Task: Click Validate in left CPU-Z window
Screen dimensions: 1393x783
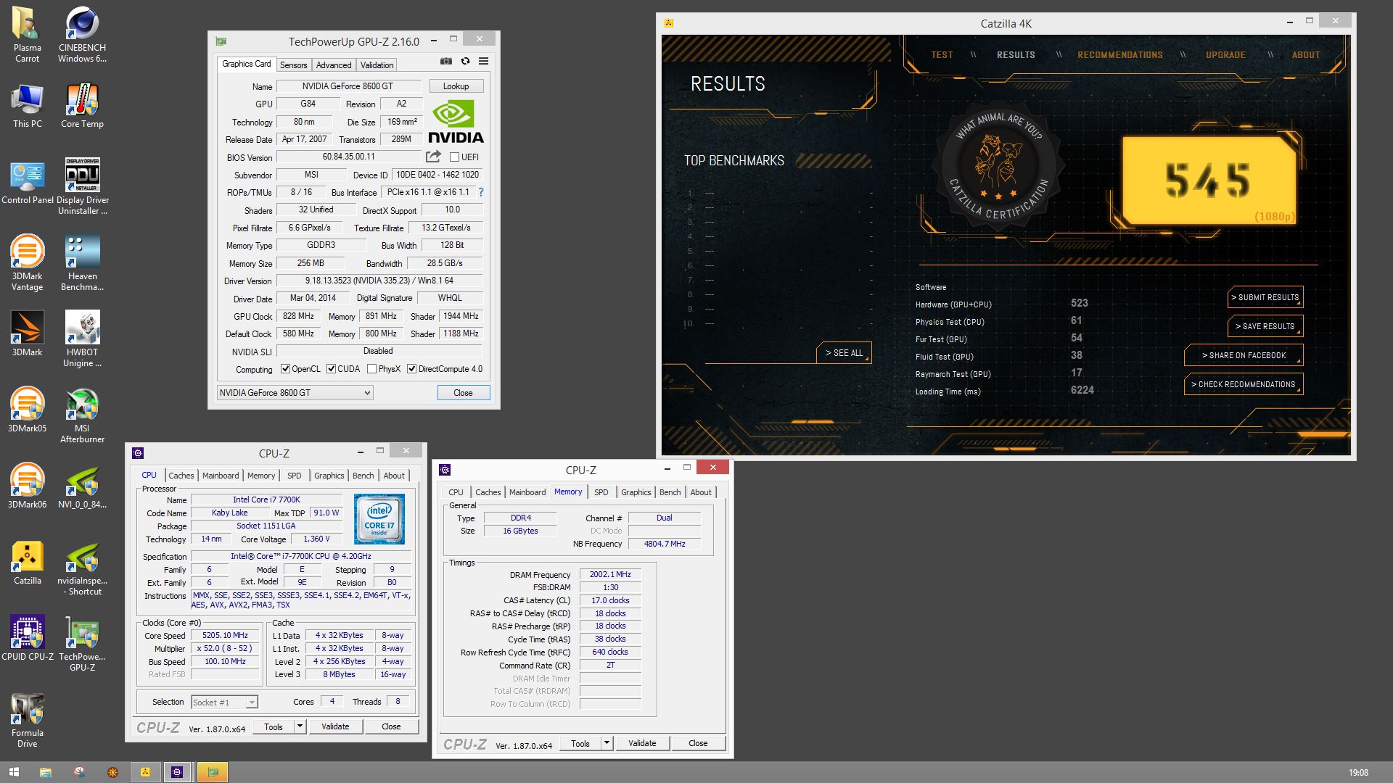Action: (335, 726)
